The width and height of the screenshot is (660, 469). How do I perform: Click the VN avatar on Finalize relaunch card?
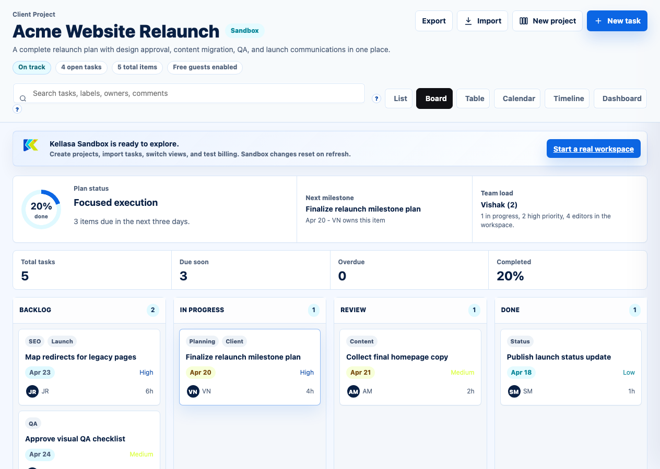(193, 391)
